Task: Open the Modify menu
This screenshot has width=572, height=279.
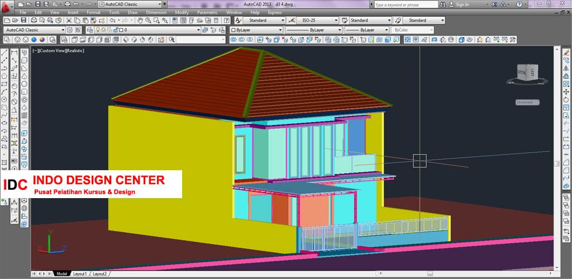Action: 182,12
